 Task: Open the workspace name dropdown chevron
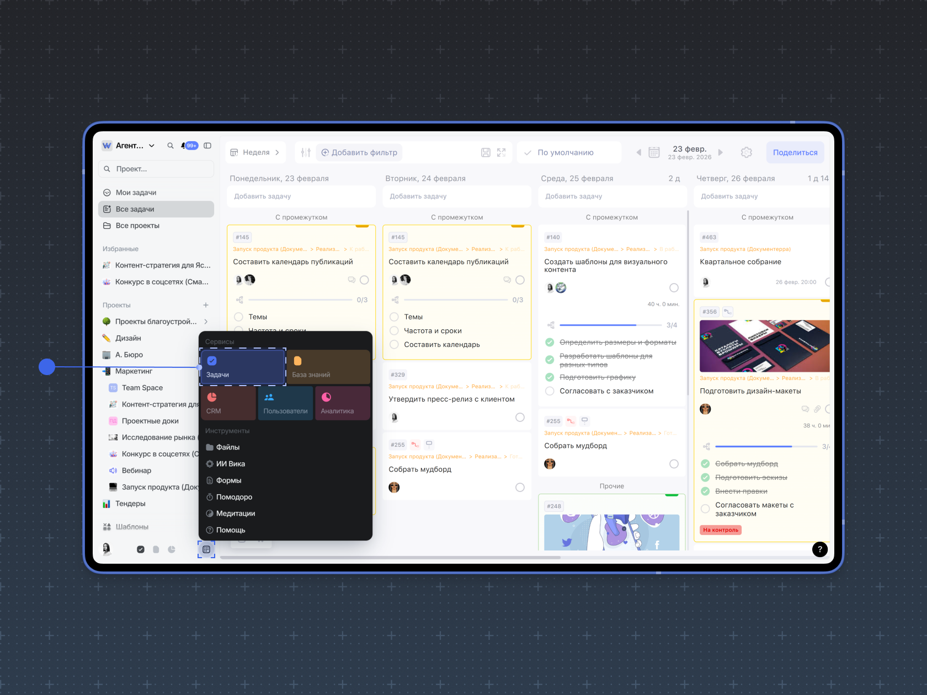pos(152,146)
